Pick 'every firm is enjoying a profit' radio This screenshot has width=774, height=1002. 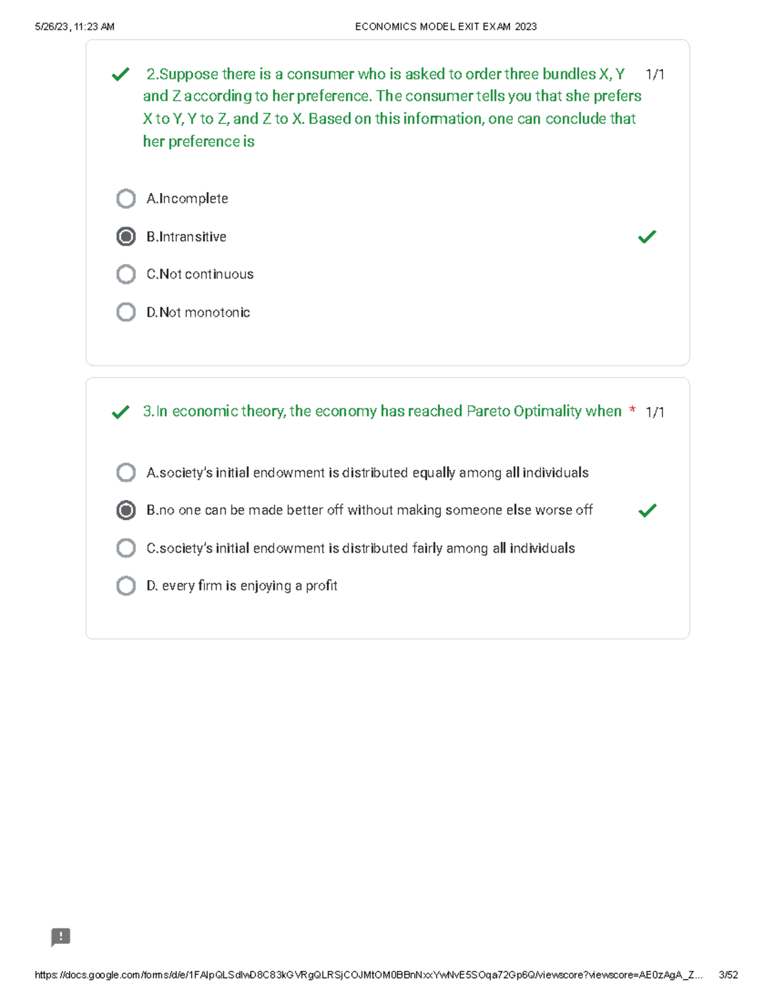[x=126, y=586]
